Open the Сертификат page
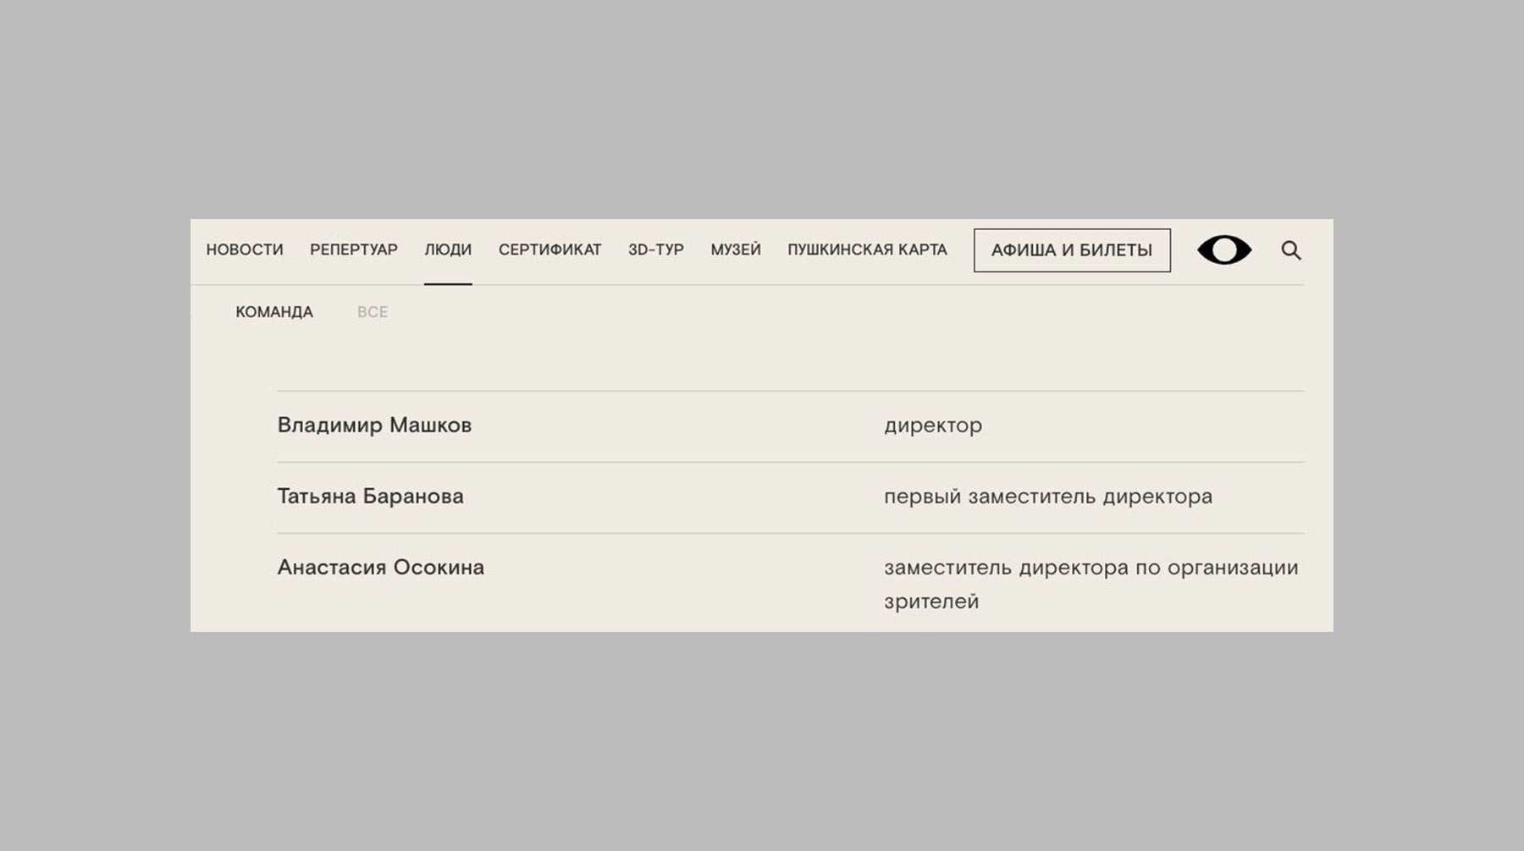Viewport: 1524px width, 851px height. [550, 250]
